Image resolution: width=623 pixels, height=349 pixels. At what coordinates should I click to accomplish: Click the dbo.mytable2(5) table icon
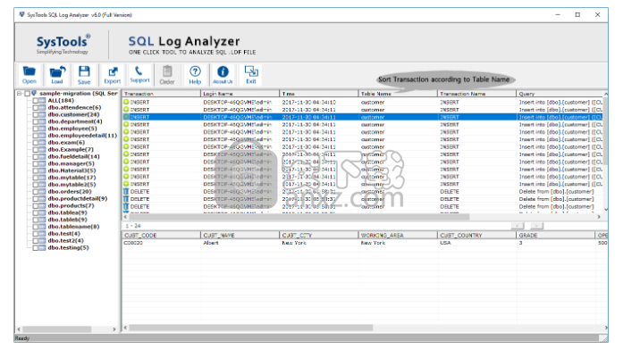[42, 185]
